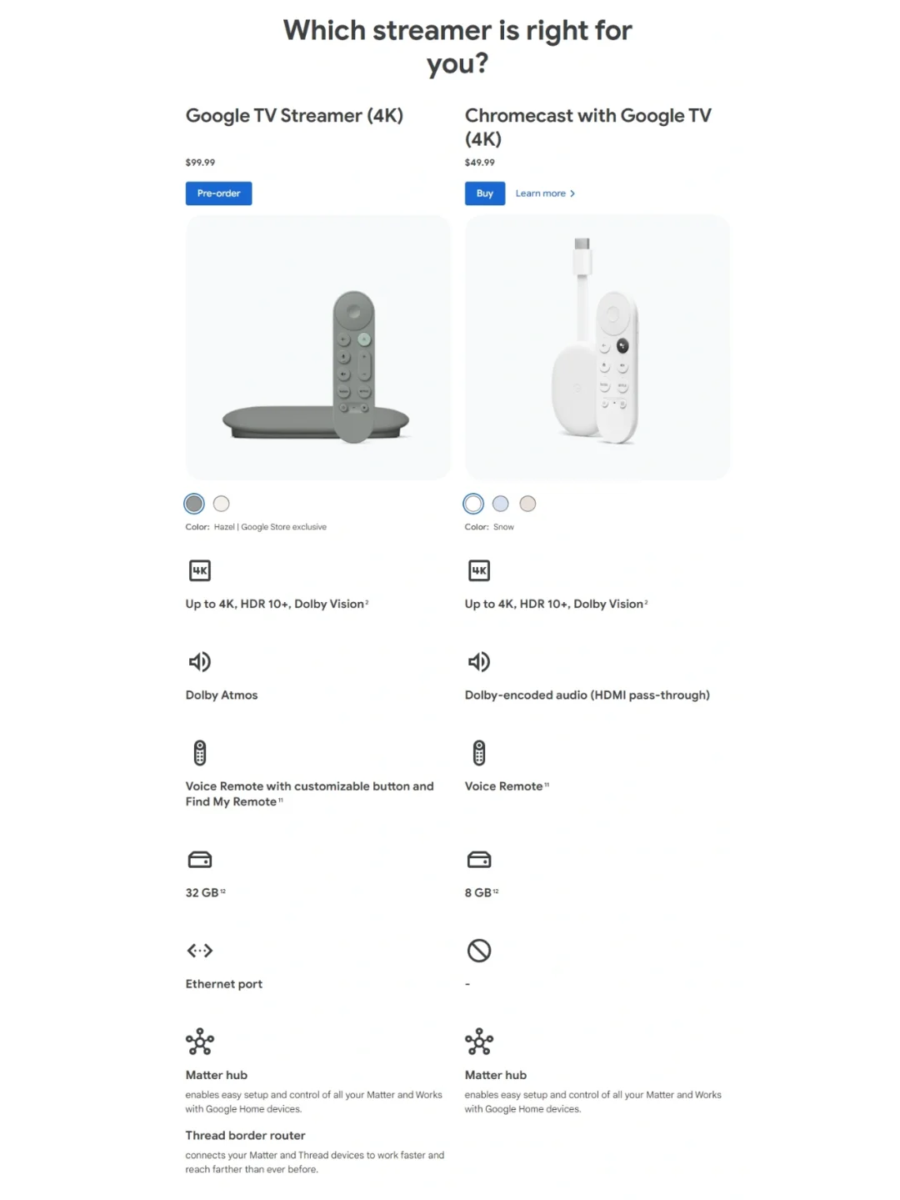Buy the Chromecast with Google TV
Image resolution: width=900 pixels, height=1200 pixels.
click(485, 193)
